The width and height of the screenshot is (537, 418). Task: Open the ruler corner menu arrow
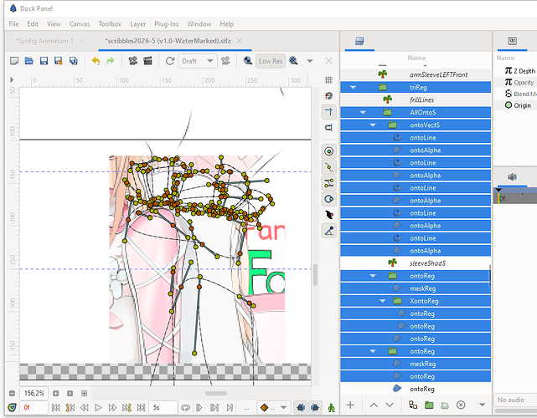pyautogui.click(x=12, y=79)
